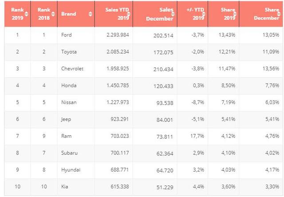Click Ram's 17,7% YTD change value

click(197, 137)
